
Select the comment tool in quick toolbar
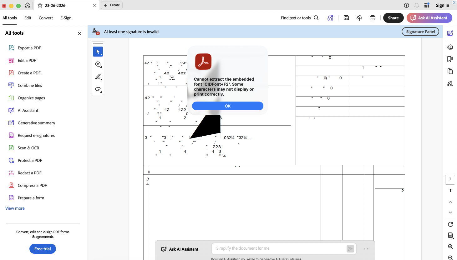coord(98,64)
